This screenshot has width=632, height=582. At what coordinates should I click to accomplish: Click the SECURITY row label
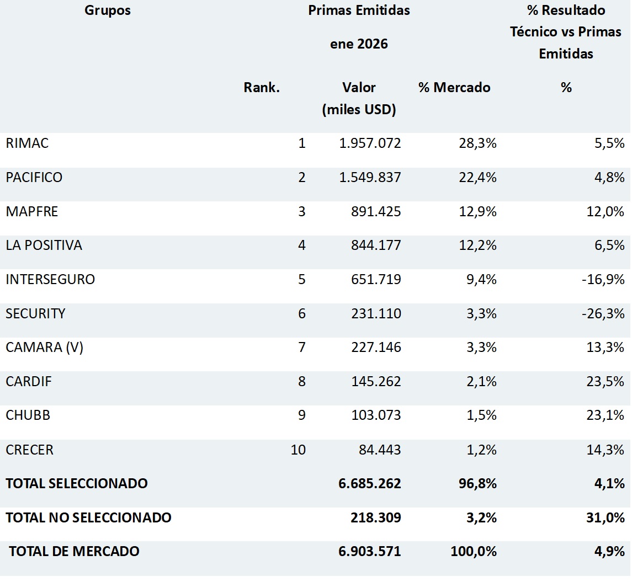pos(35,314)
